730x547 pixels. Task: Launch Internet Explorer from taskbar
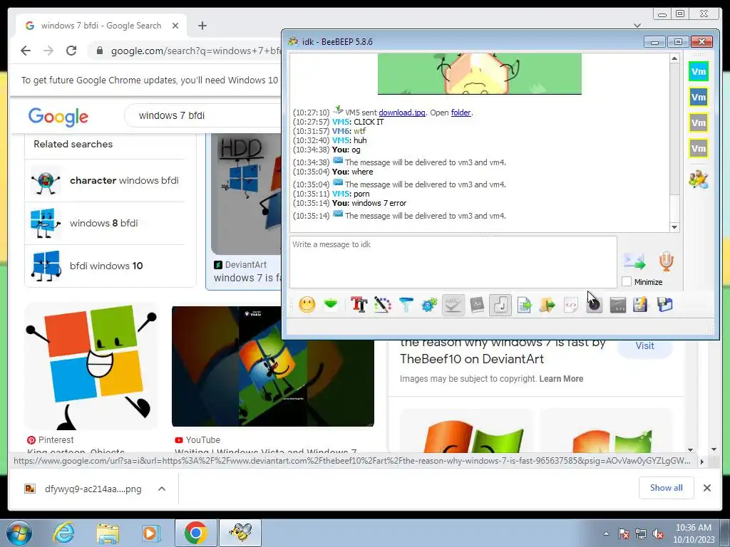coord(63,533)
